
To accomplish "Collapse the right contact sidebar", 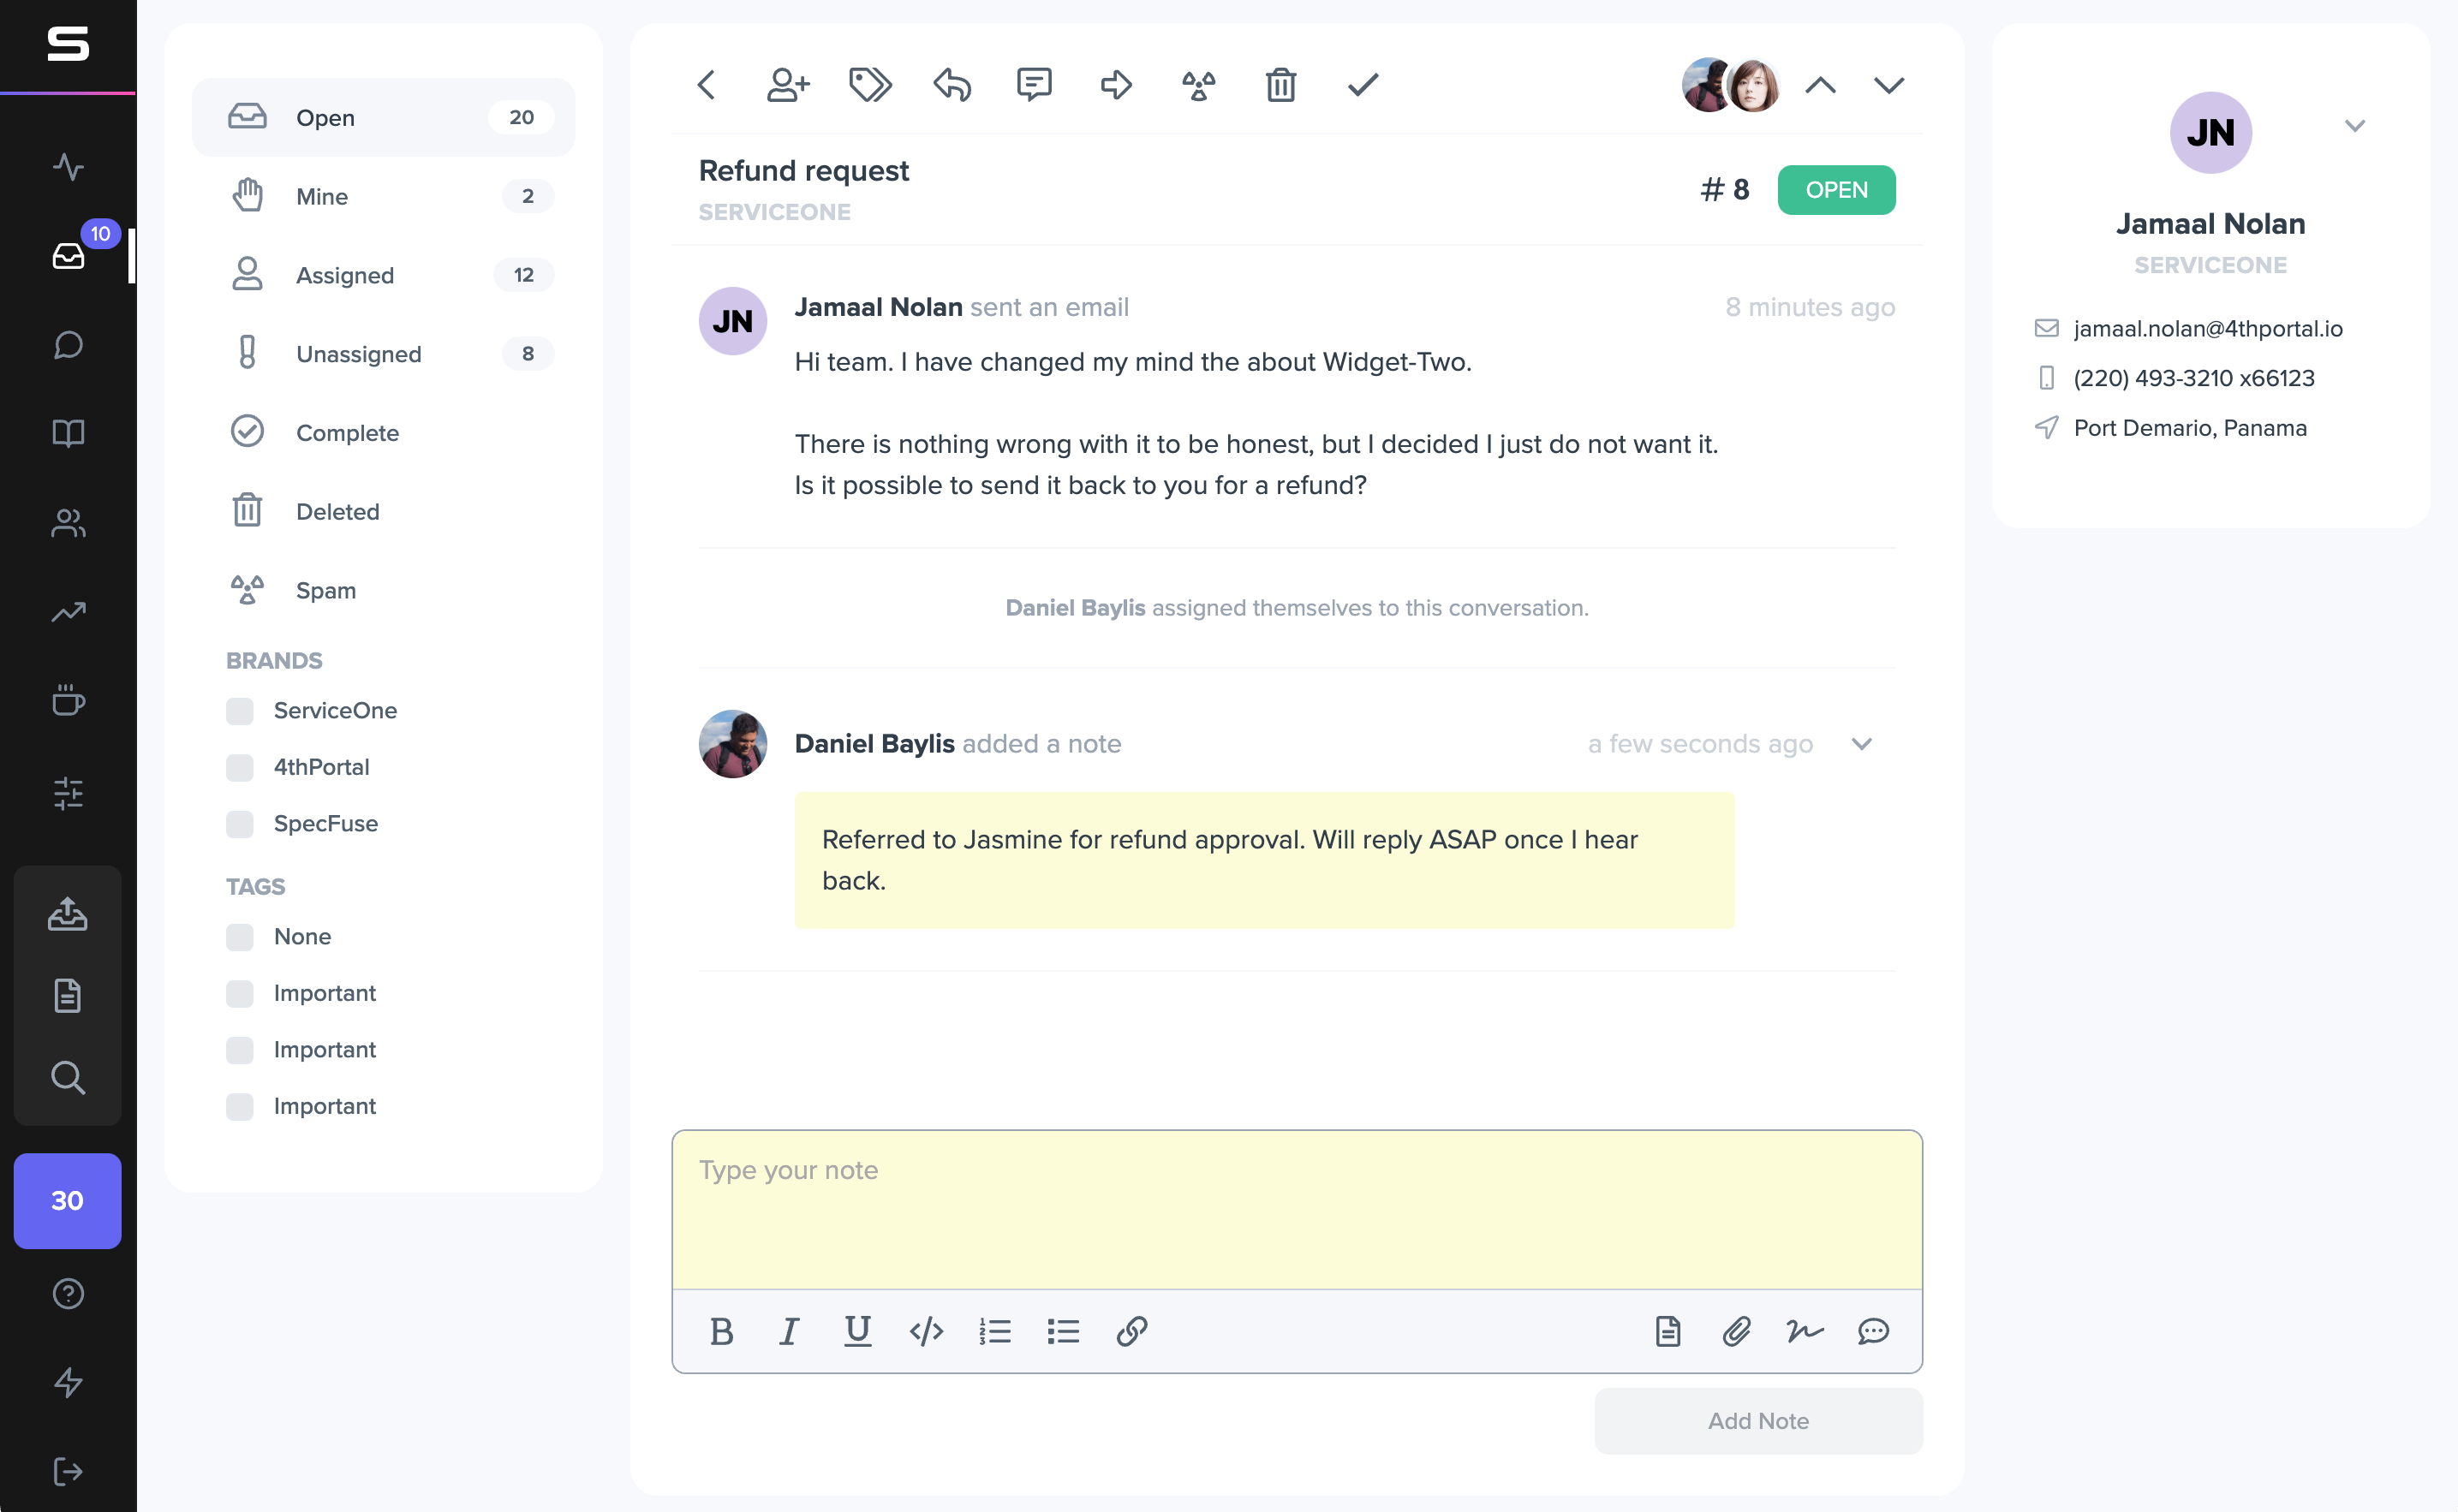I will (2354, 125).
